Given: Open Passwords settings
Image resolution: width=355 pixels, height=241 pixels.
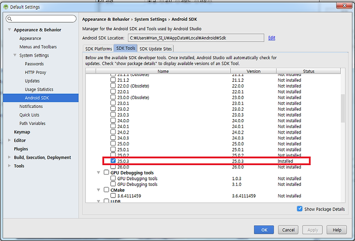Looking at the screenshot, I should tap(34, 64).
